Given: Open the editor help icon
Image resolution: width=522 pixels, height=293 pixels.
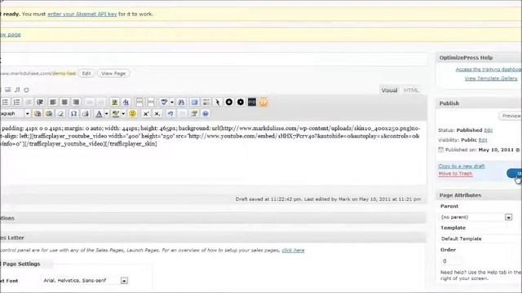Looking at the screenshot, I should [206, 114].
